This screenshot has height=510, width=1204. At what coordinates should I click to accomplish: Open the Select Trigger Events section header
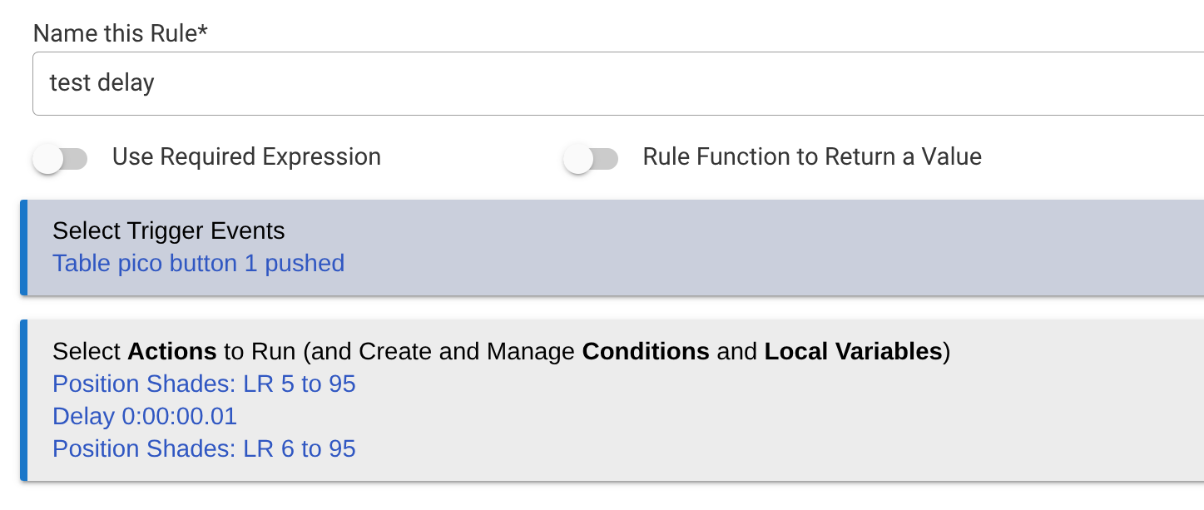(x=169, y=231)
